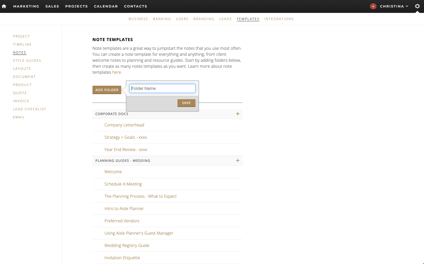424x264 pixels.
Task: Focus the Folder Name input field
Action: point(162,88)
